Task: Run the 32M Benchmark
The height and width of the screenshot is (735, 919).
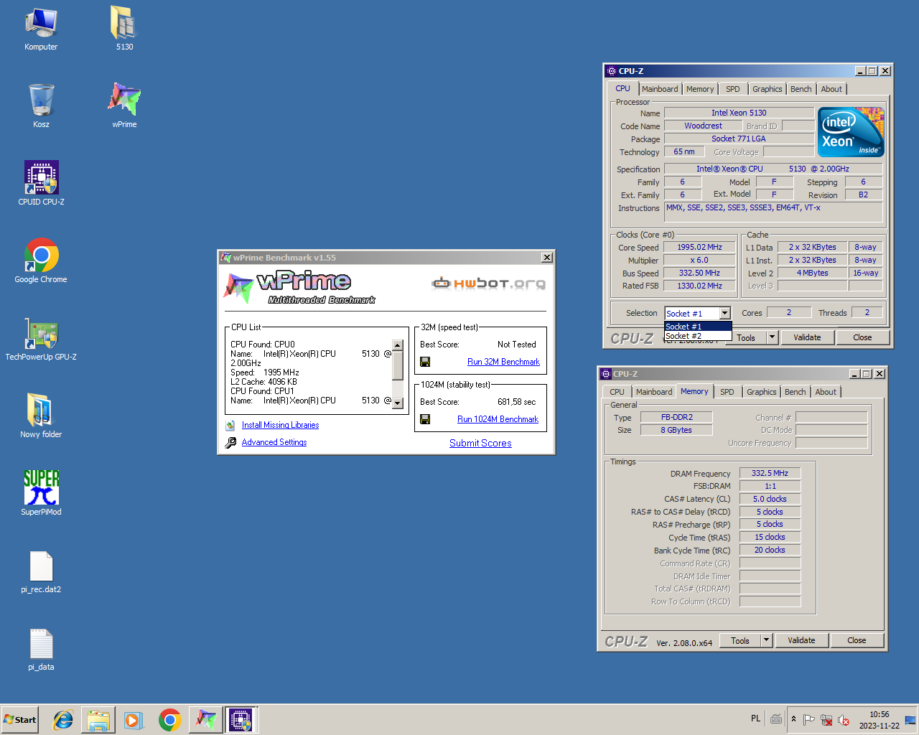Action: (x=503, y=362)
